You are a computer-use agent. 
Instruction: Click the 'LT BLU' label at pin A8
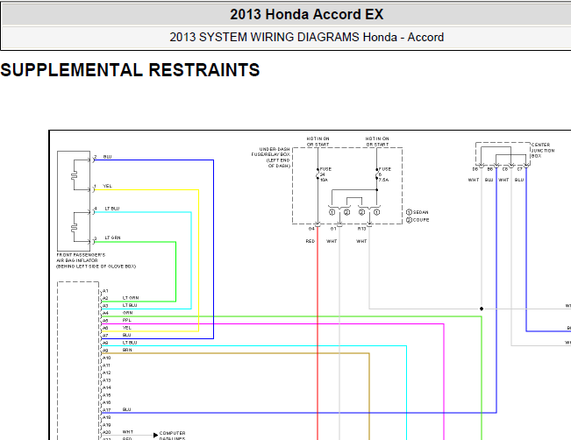pyautogui.click(x=130, y=343)
